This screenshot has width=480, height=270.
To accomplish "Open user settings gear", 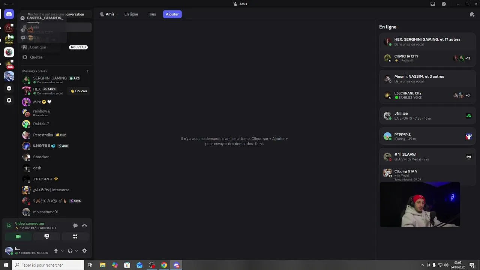I will 84,251.
